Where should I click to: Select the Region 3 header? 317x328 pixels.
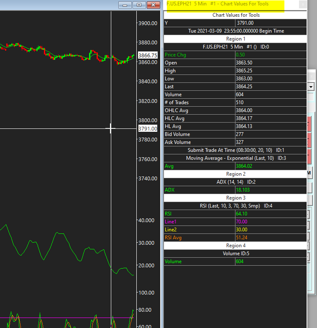tap(235, 198)
